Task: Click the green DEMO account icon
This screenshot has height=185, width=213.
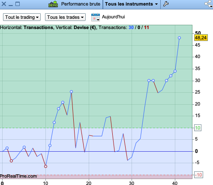Action: pyautogui.click(x=53, y=4)
